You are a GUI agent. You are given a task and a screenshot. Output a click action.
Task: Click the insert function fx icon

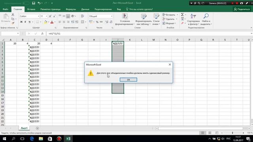coord(42,34)
